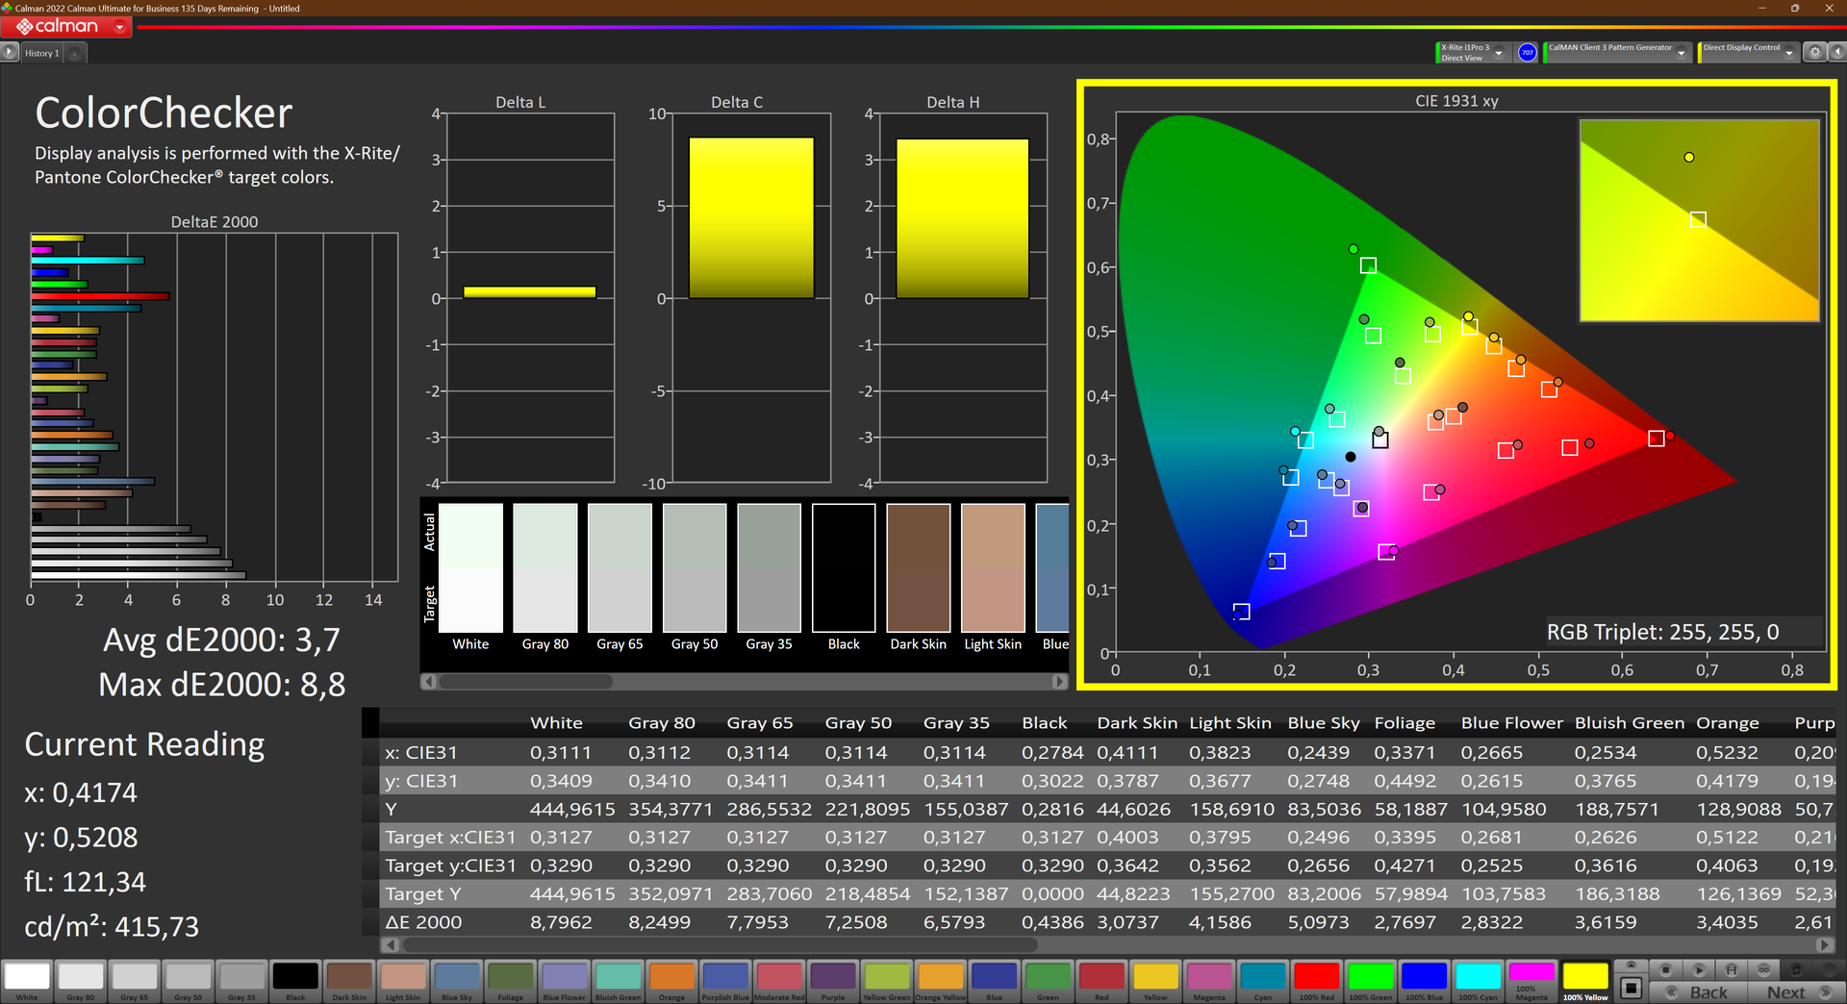Click the continuous read infinity icon
Image resolution: width=1847 pixels, height=1004 pixels.
(x=1763, y=969)
